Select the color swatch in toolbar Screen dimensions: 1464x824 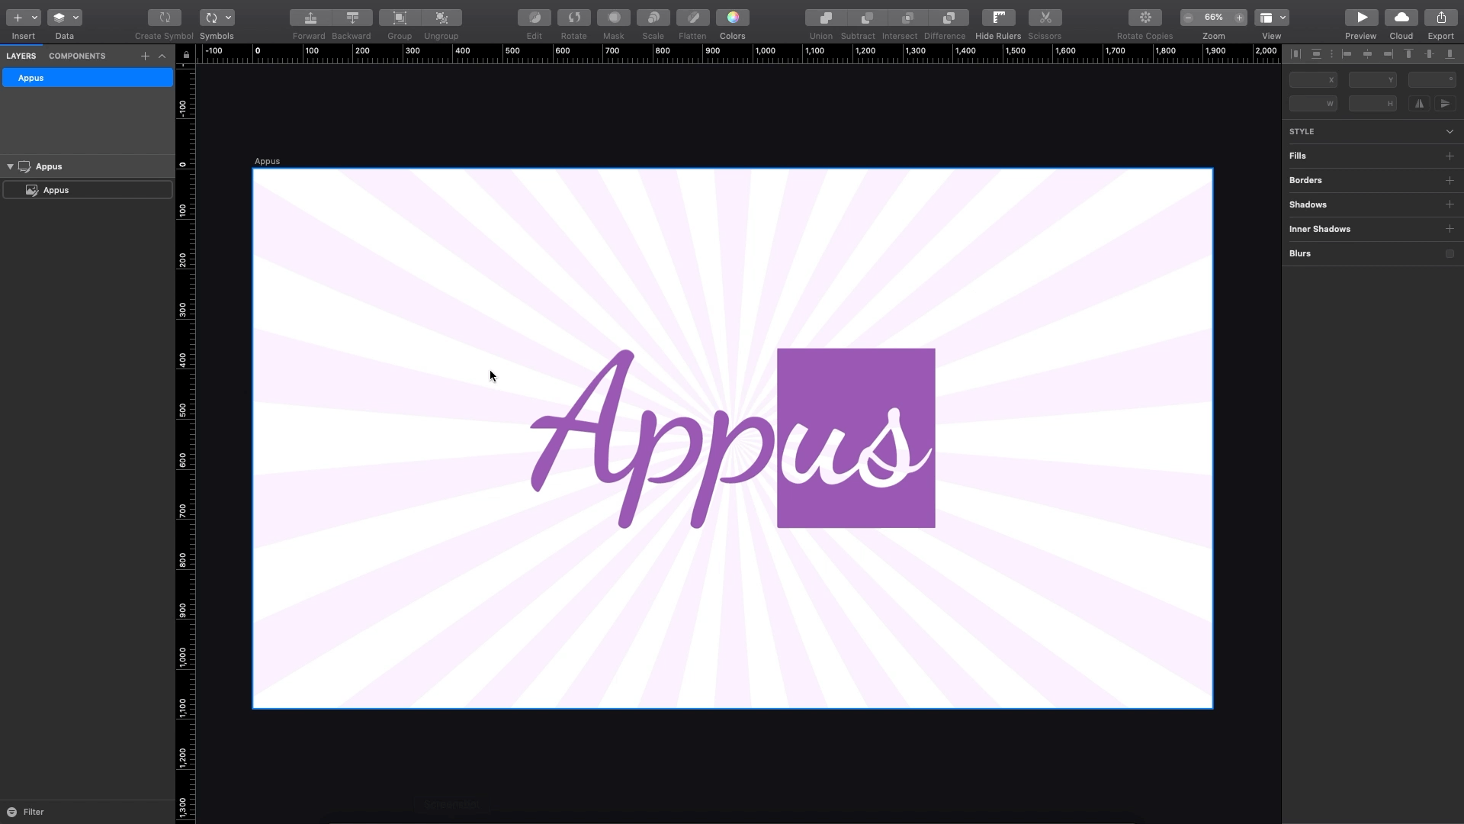point(732,17)
